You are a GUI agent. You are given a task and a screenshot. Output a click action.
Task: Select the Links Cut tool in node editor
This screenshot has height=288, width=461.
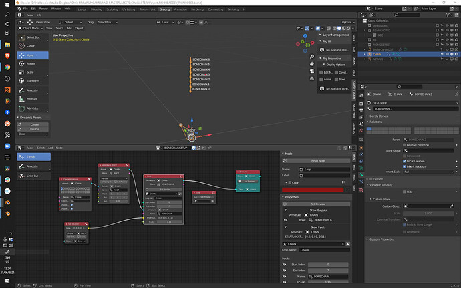coord(33,176)
